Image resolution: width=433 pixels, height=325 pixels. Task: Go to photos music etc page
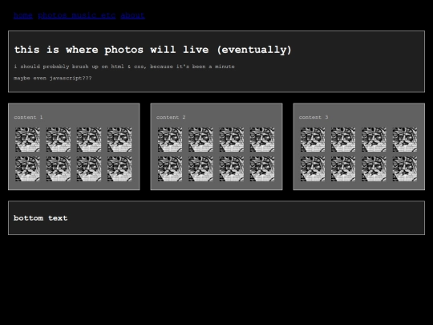tap(77, 15)
